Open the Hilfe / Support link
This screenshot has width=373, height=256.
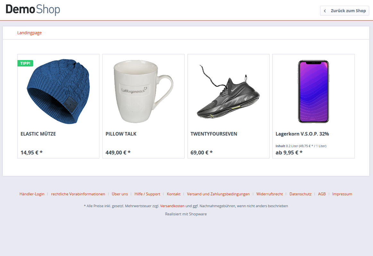coord(147,194)
